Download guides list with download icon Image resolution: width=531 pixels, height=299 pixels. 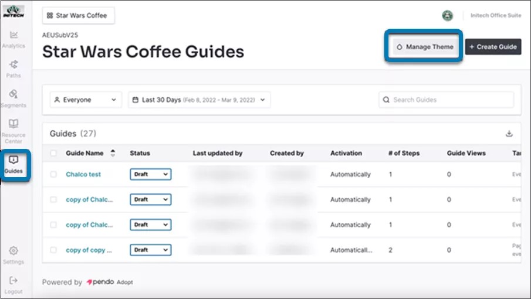click(509, 134)
